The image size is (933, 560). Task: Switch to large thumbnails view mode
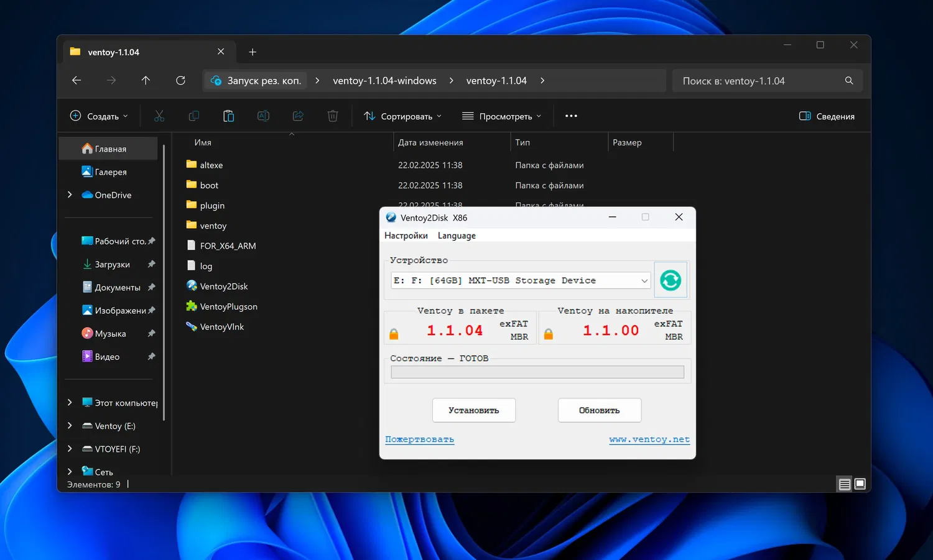pyautogui.click(x=860, y=484)
